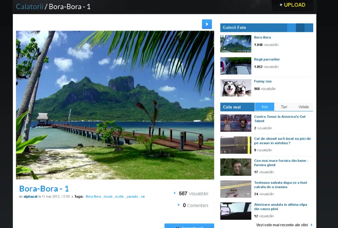Open the Bora-Bora gallery thumbnail
The image size is (338, 228).
[236, 44]
